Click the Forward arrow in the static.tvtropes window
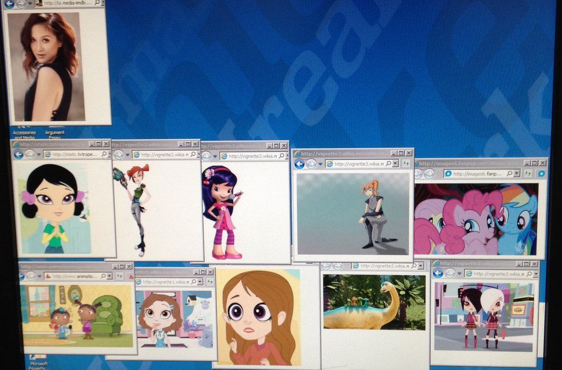 (30, 154)
